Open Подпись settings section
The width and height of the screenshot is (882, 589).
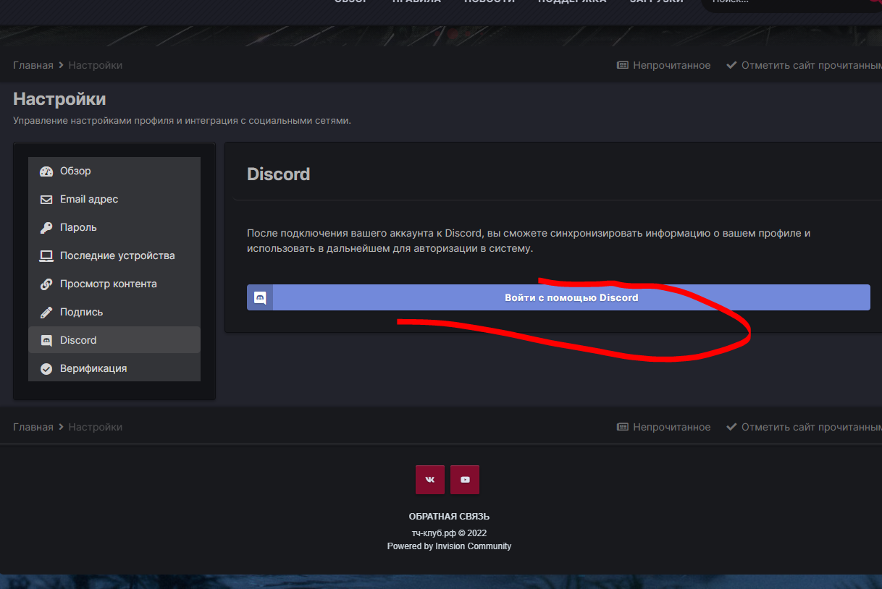81,313
